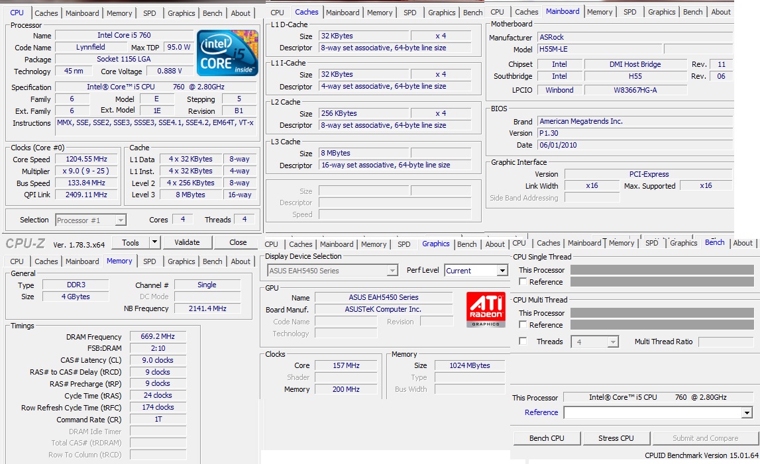Click the BIOS Brand American Megatrends Inc.

pos(635,122)
